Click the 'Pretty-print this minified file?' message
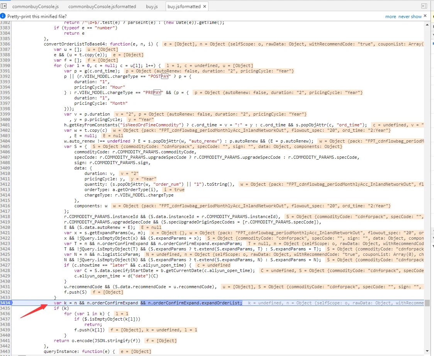 coord(37,17)
